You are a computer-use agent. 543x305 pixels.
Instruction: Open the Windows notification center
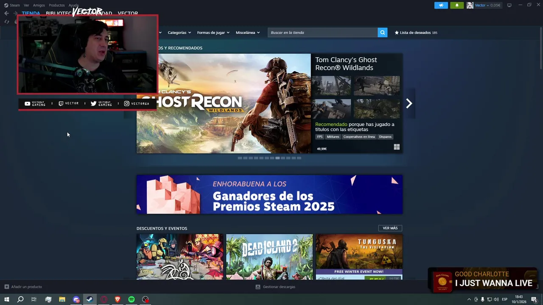tap(534, 299)
